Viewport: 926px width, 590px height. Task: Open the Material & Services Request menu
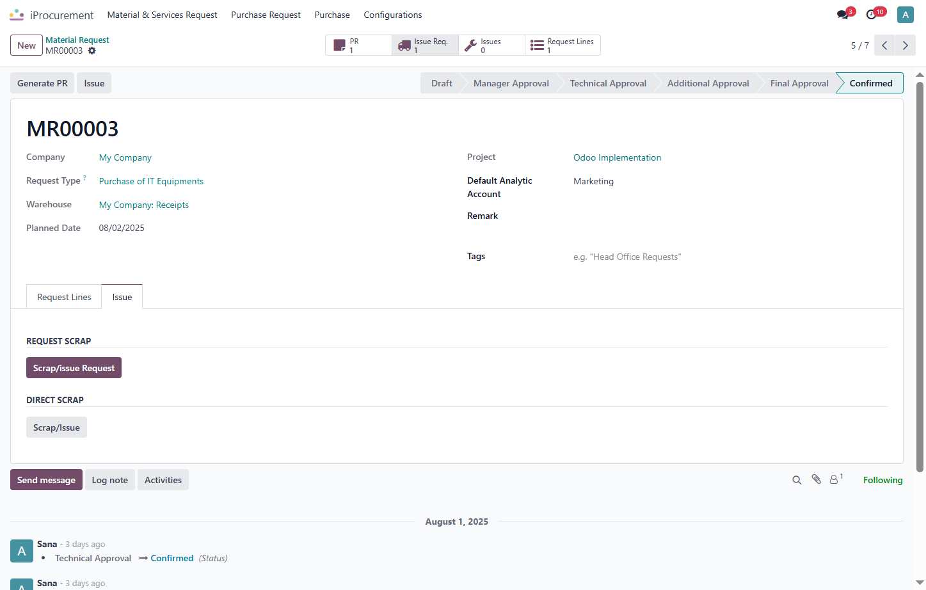pos(162,15)
